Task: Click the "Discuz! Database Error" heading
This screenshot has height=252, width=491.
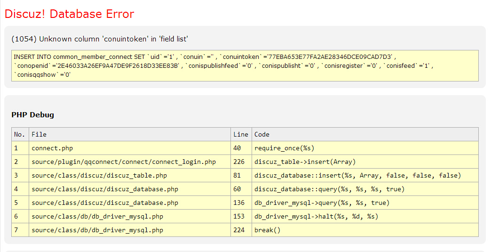Action: pos(69,14)
